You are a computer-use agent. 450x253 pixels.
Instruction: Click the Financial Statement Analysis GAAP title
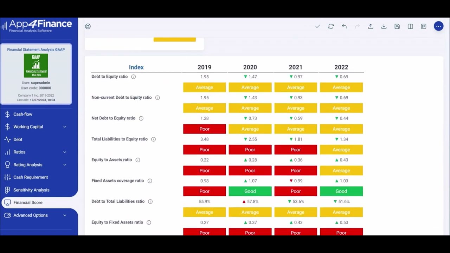(36, 50)
